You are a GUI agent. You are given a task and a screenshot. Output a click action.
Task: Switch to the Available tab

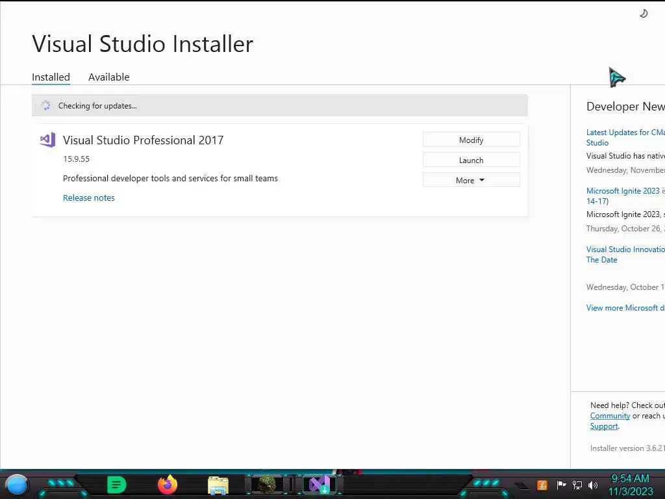108,77
